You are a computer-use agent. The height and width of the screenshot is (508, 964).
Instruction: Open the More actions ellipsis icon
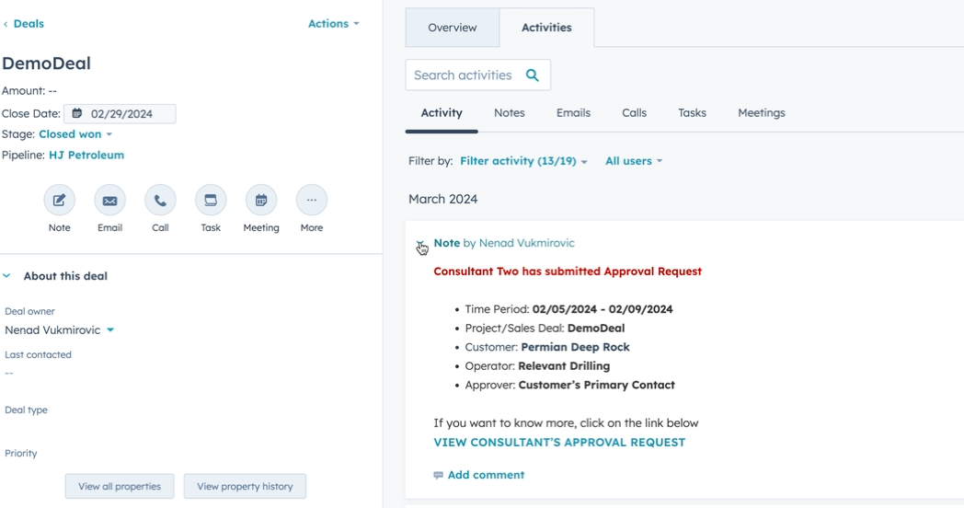311,201
